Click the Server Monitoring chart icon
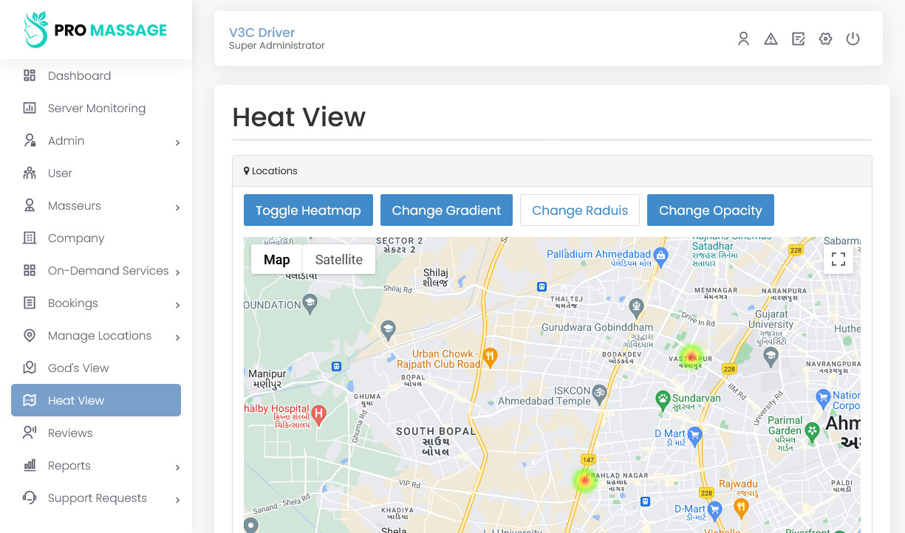905x533 pixels. tap(30, 108)
